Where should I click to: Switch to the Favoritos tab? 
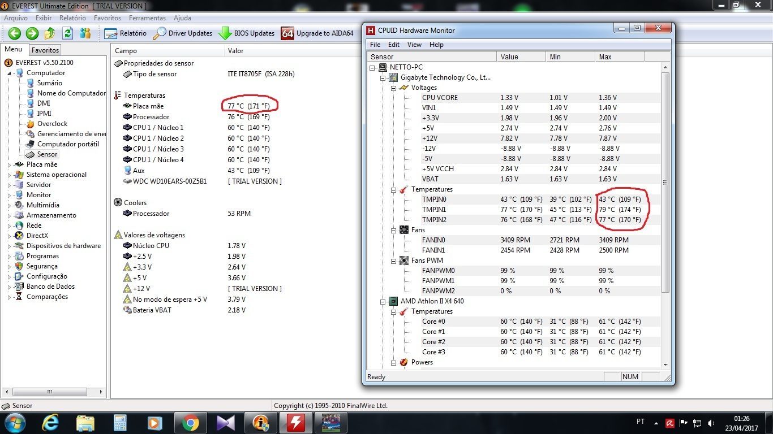point(45,50)
